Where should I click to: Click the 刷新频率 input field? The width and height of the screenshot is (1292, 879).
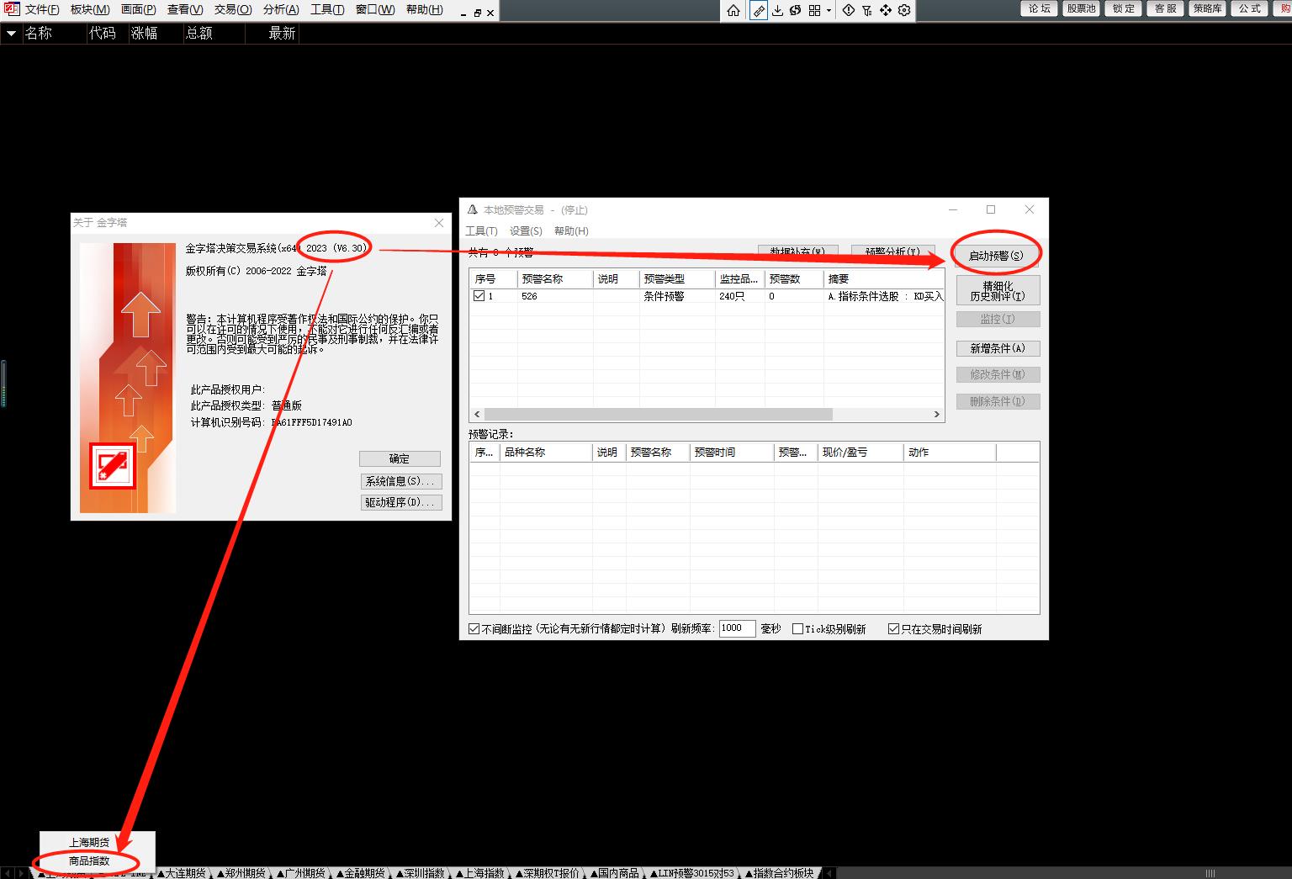[x=737, y=628]
